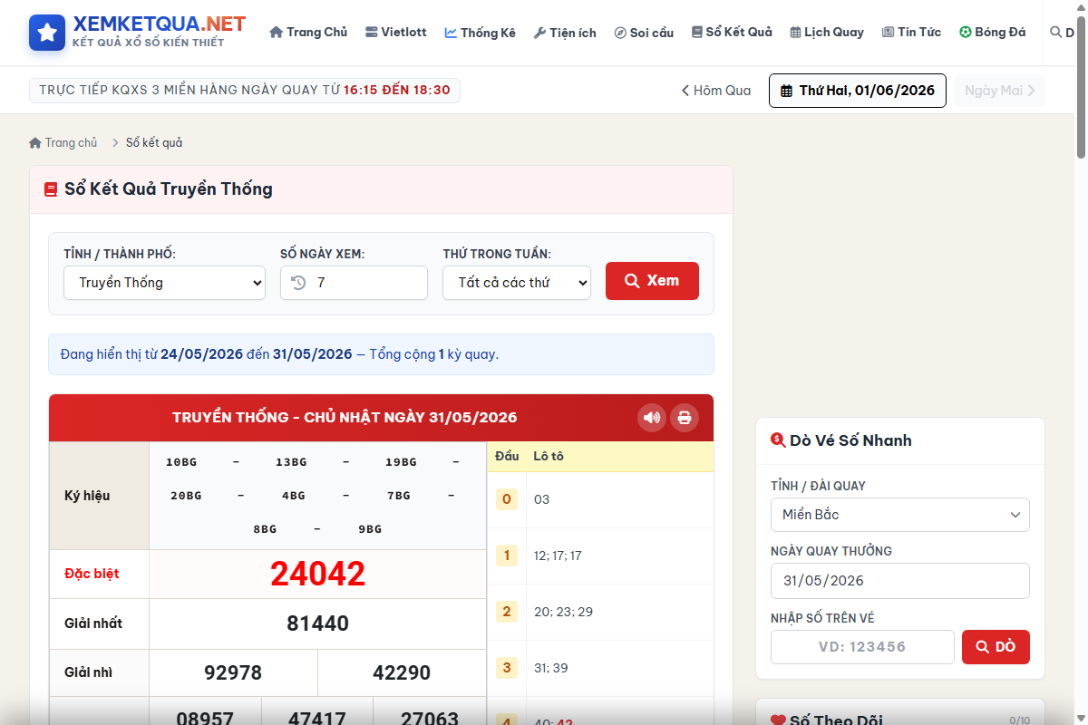Open Tỉnh / Thành phố dropdown
The height and width of the screenshot is (725, 1088).
pyautogui.click(x=164, y=283)
